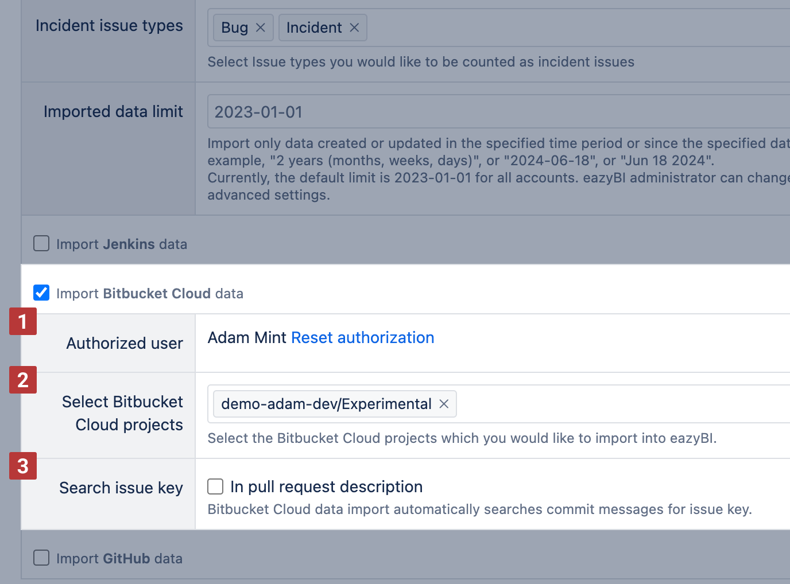
Task: Uncheck the Import Bitbucket Cloud data checkbox
Action: point(41,293)
